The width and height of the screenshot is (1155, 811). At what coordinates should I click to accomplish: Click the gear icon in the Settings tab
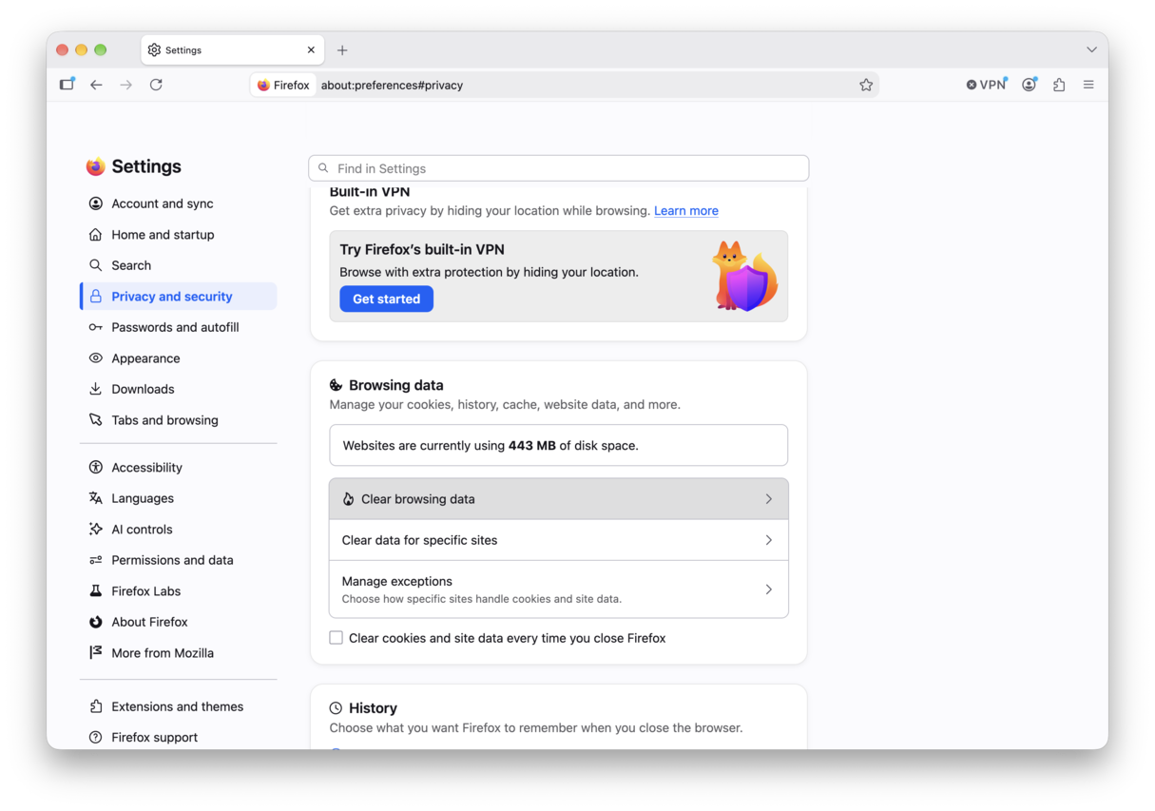tap(154, 50)
